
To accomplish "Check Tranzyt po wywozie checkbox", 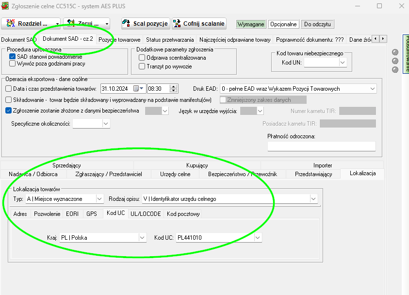I will click(142, 66).
